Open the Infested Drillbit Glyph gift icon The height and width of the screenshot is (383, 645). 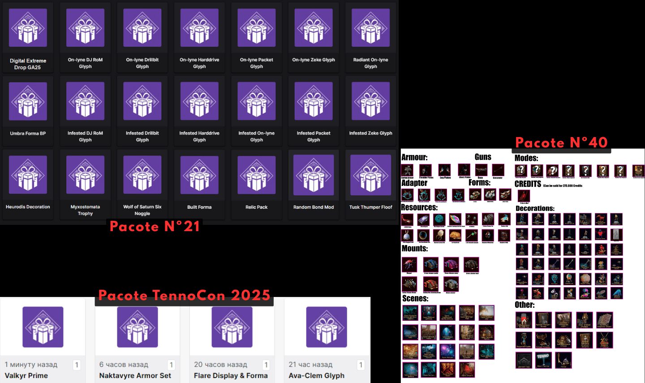tap(142, 101)
